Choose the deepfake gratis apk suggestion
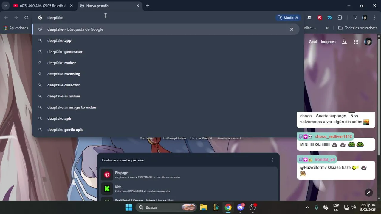Viewport: 381px width, 214px height. [165, 130]
